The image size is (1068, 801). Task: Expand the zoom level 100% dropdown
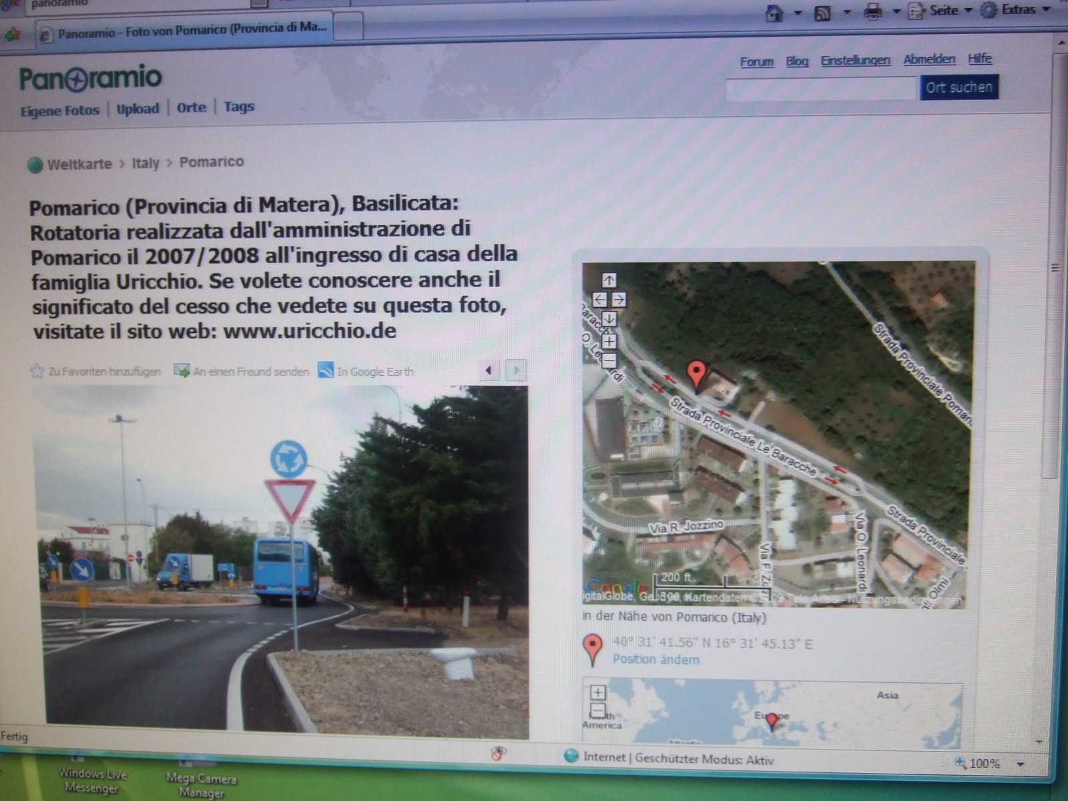tap(1020, 764)
